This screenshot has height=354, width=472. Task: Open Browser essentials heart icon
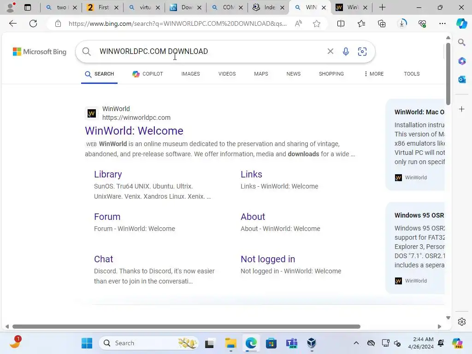(x=422, y=24)
